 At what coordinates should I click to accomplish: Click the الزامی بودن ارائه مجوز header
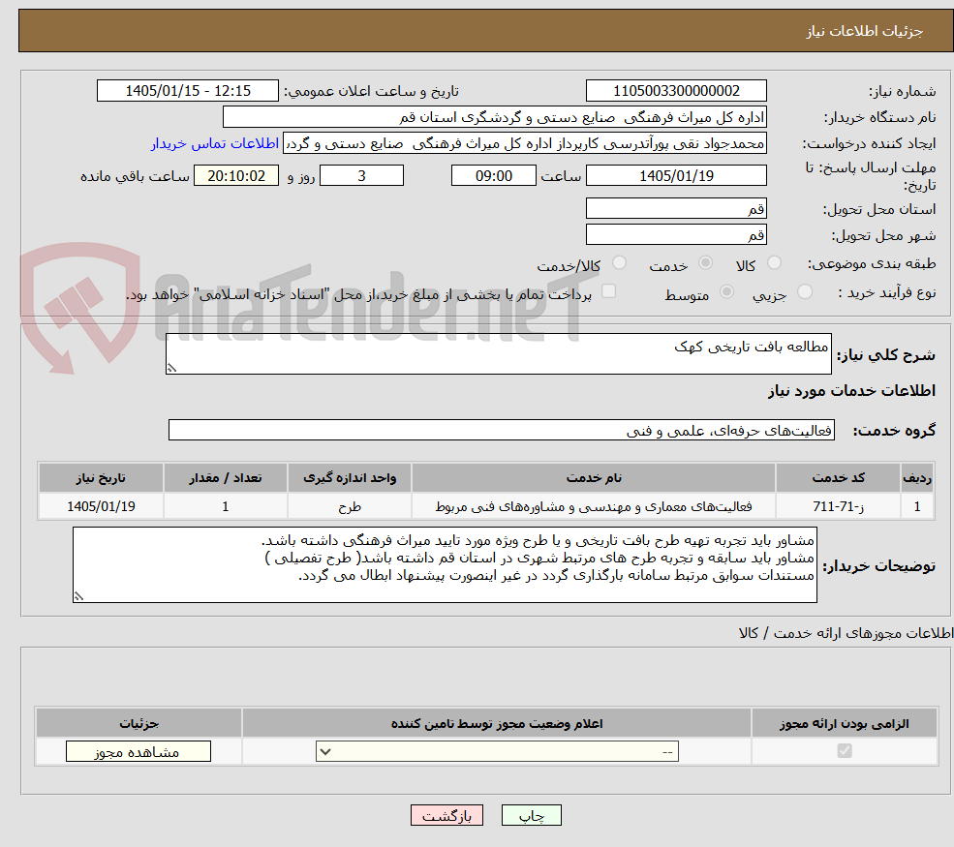pos(845,723)
